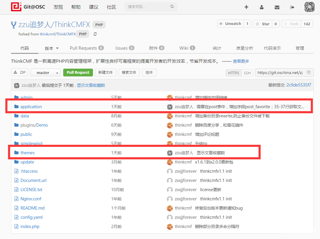The width and height of the screenshot is (320, 239).
Task: Click the 新建文件 button
Action: point(105,72)
